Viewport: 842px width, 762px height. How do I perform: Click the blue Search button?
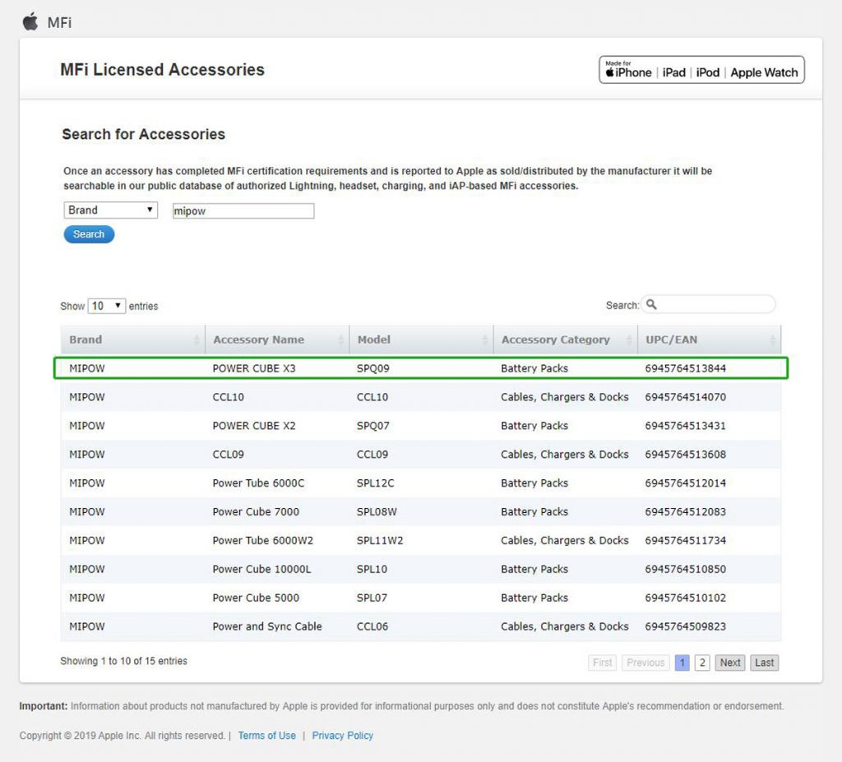(x=89, y=234)
